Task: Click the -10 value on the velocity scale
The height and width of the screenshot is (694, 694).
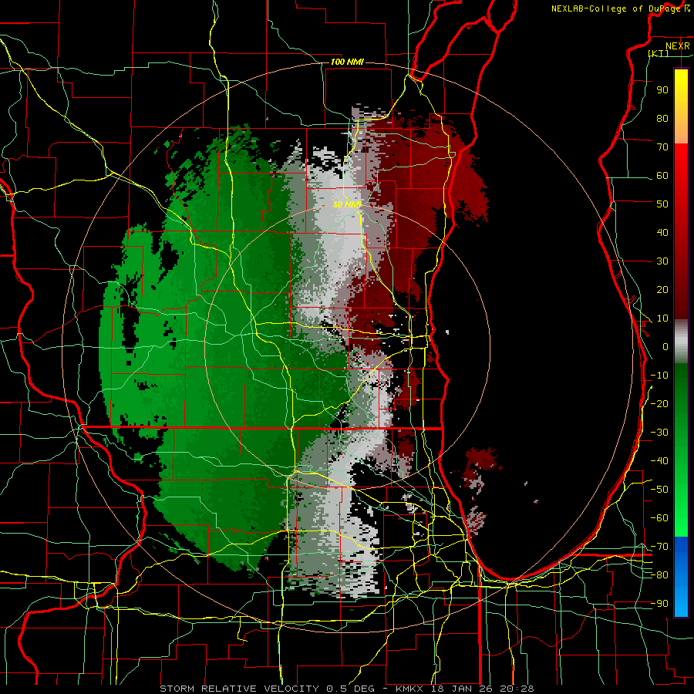Action: pyautogui.click(x=659, y=376)
